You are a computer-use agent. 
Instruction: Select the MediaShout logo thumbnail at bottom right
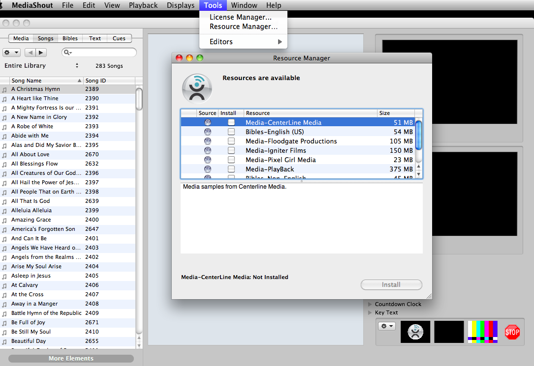[415, 332]
